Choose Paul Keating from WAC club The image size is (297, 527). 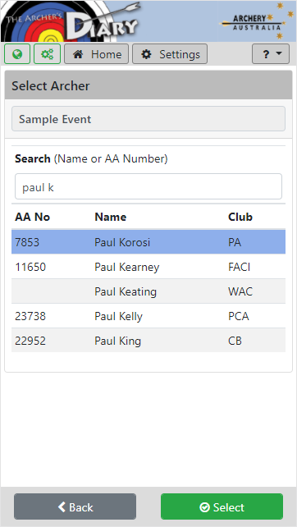coord(148,291)
